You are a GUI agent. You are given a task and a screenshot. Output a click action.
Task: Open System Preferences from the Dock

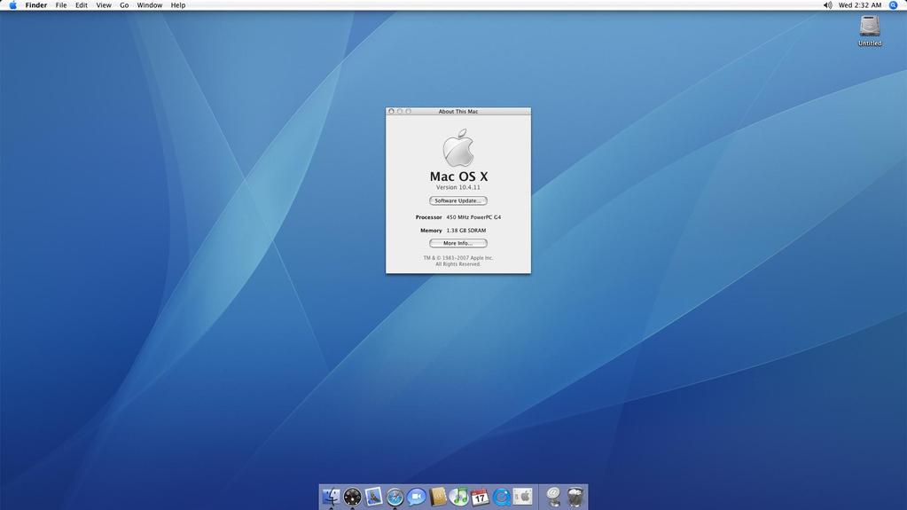coord(523,497)
